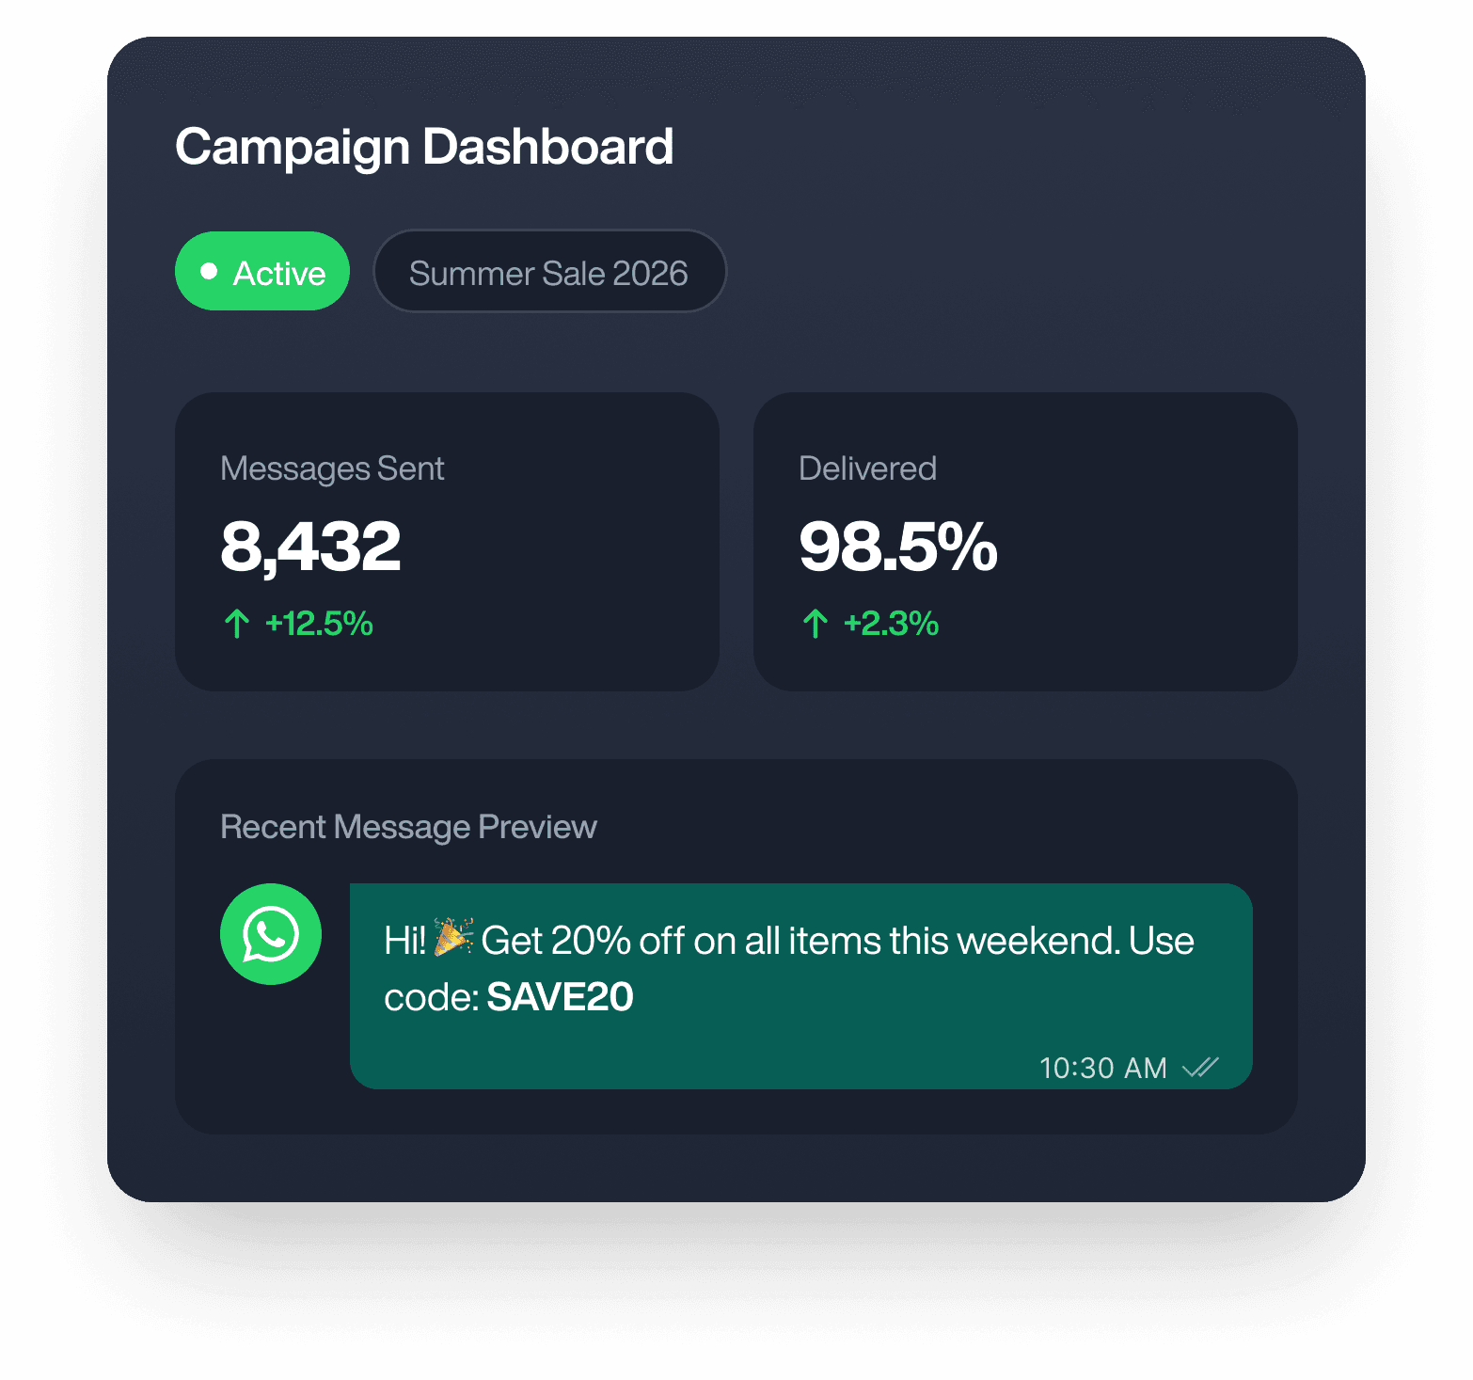Screen dimensions: 1473x1380
Task: Click the up arrow beside +2.3%
Action: [815, 623]
